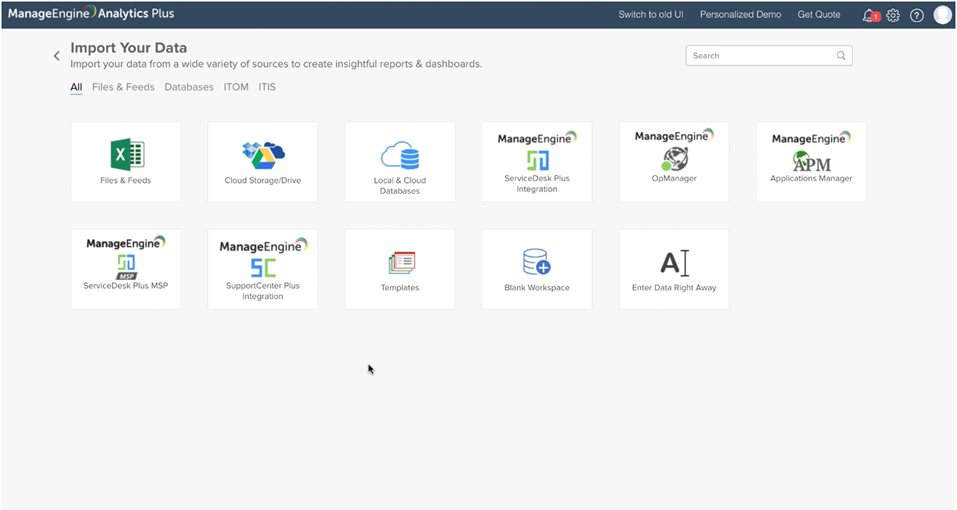Select the Applications Manager APM icon
This screenshot has height=510, width=957.
pyautogui.click(x=811, y=160)
